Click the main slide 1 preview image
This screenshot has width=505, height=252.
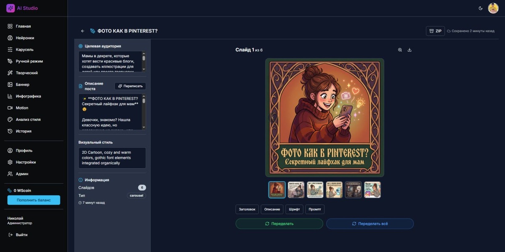tap(324, 117)
